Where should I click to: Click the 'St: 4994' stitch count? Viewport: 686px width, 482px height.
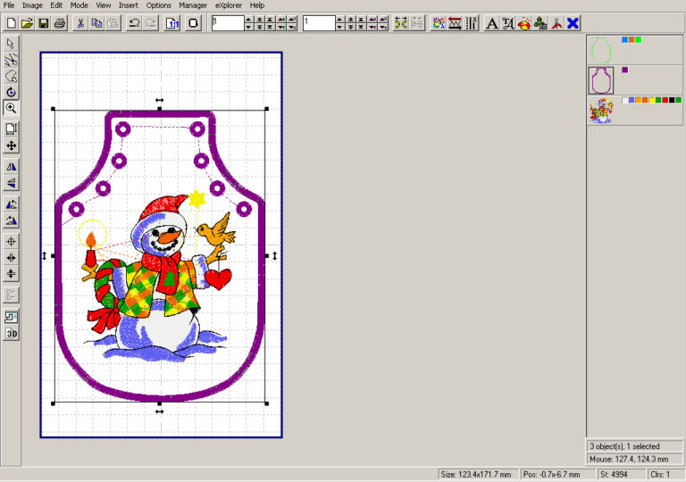click(614, 475)
